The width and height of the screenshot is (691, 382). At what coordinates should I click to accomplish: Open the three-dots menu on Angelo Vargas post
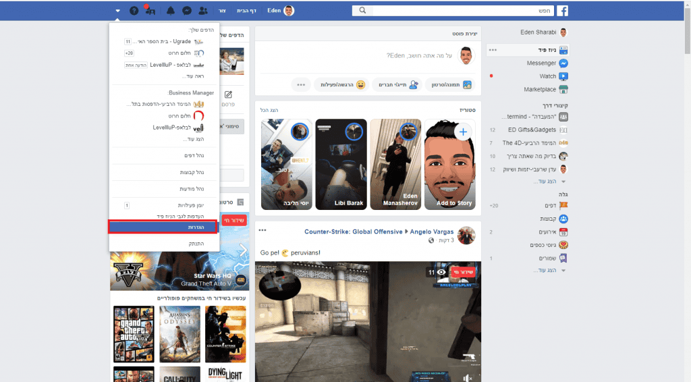pos(262,230)
